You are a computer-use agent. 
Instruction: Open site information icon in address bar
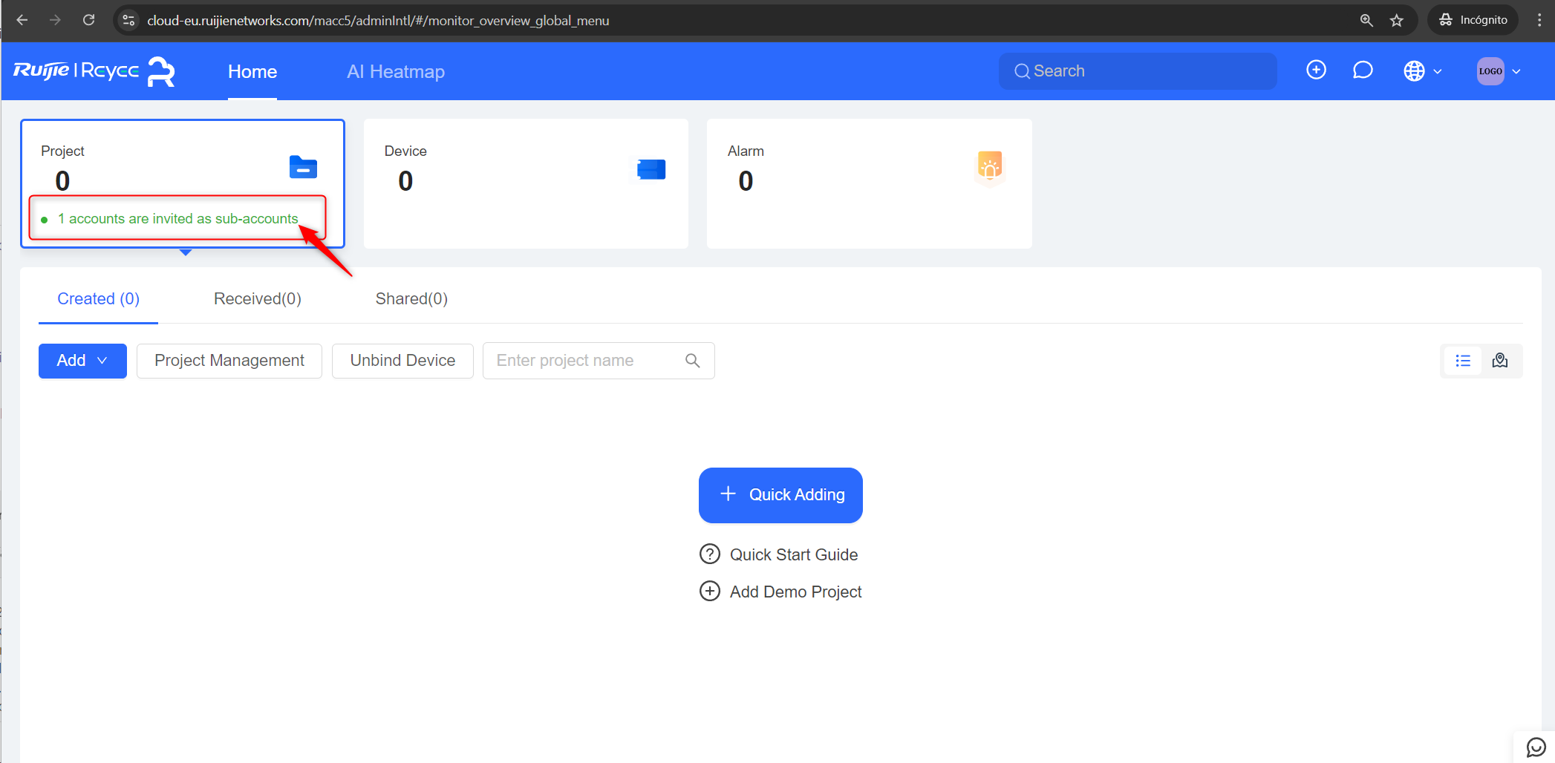(128, 20)
